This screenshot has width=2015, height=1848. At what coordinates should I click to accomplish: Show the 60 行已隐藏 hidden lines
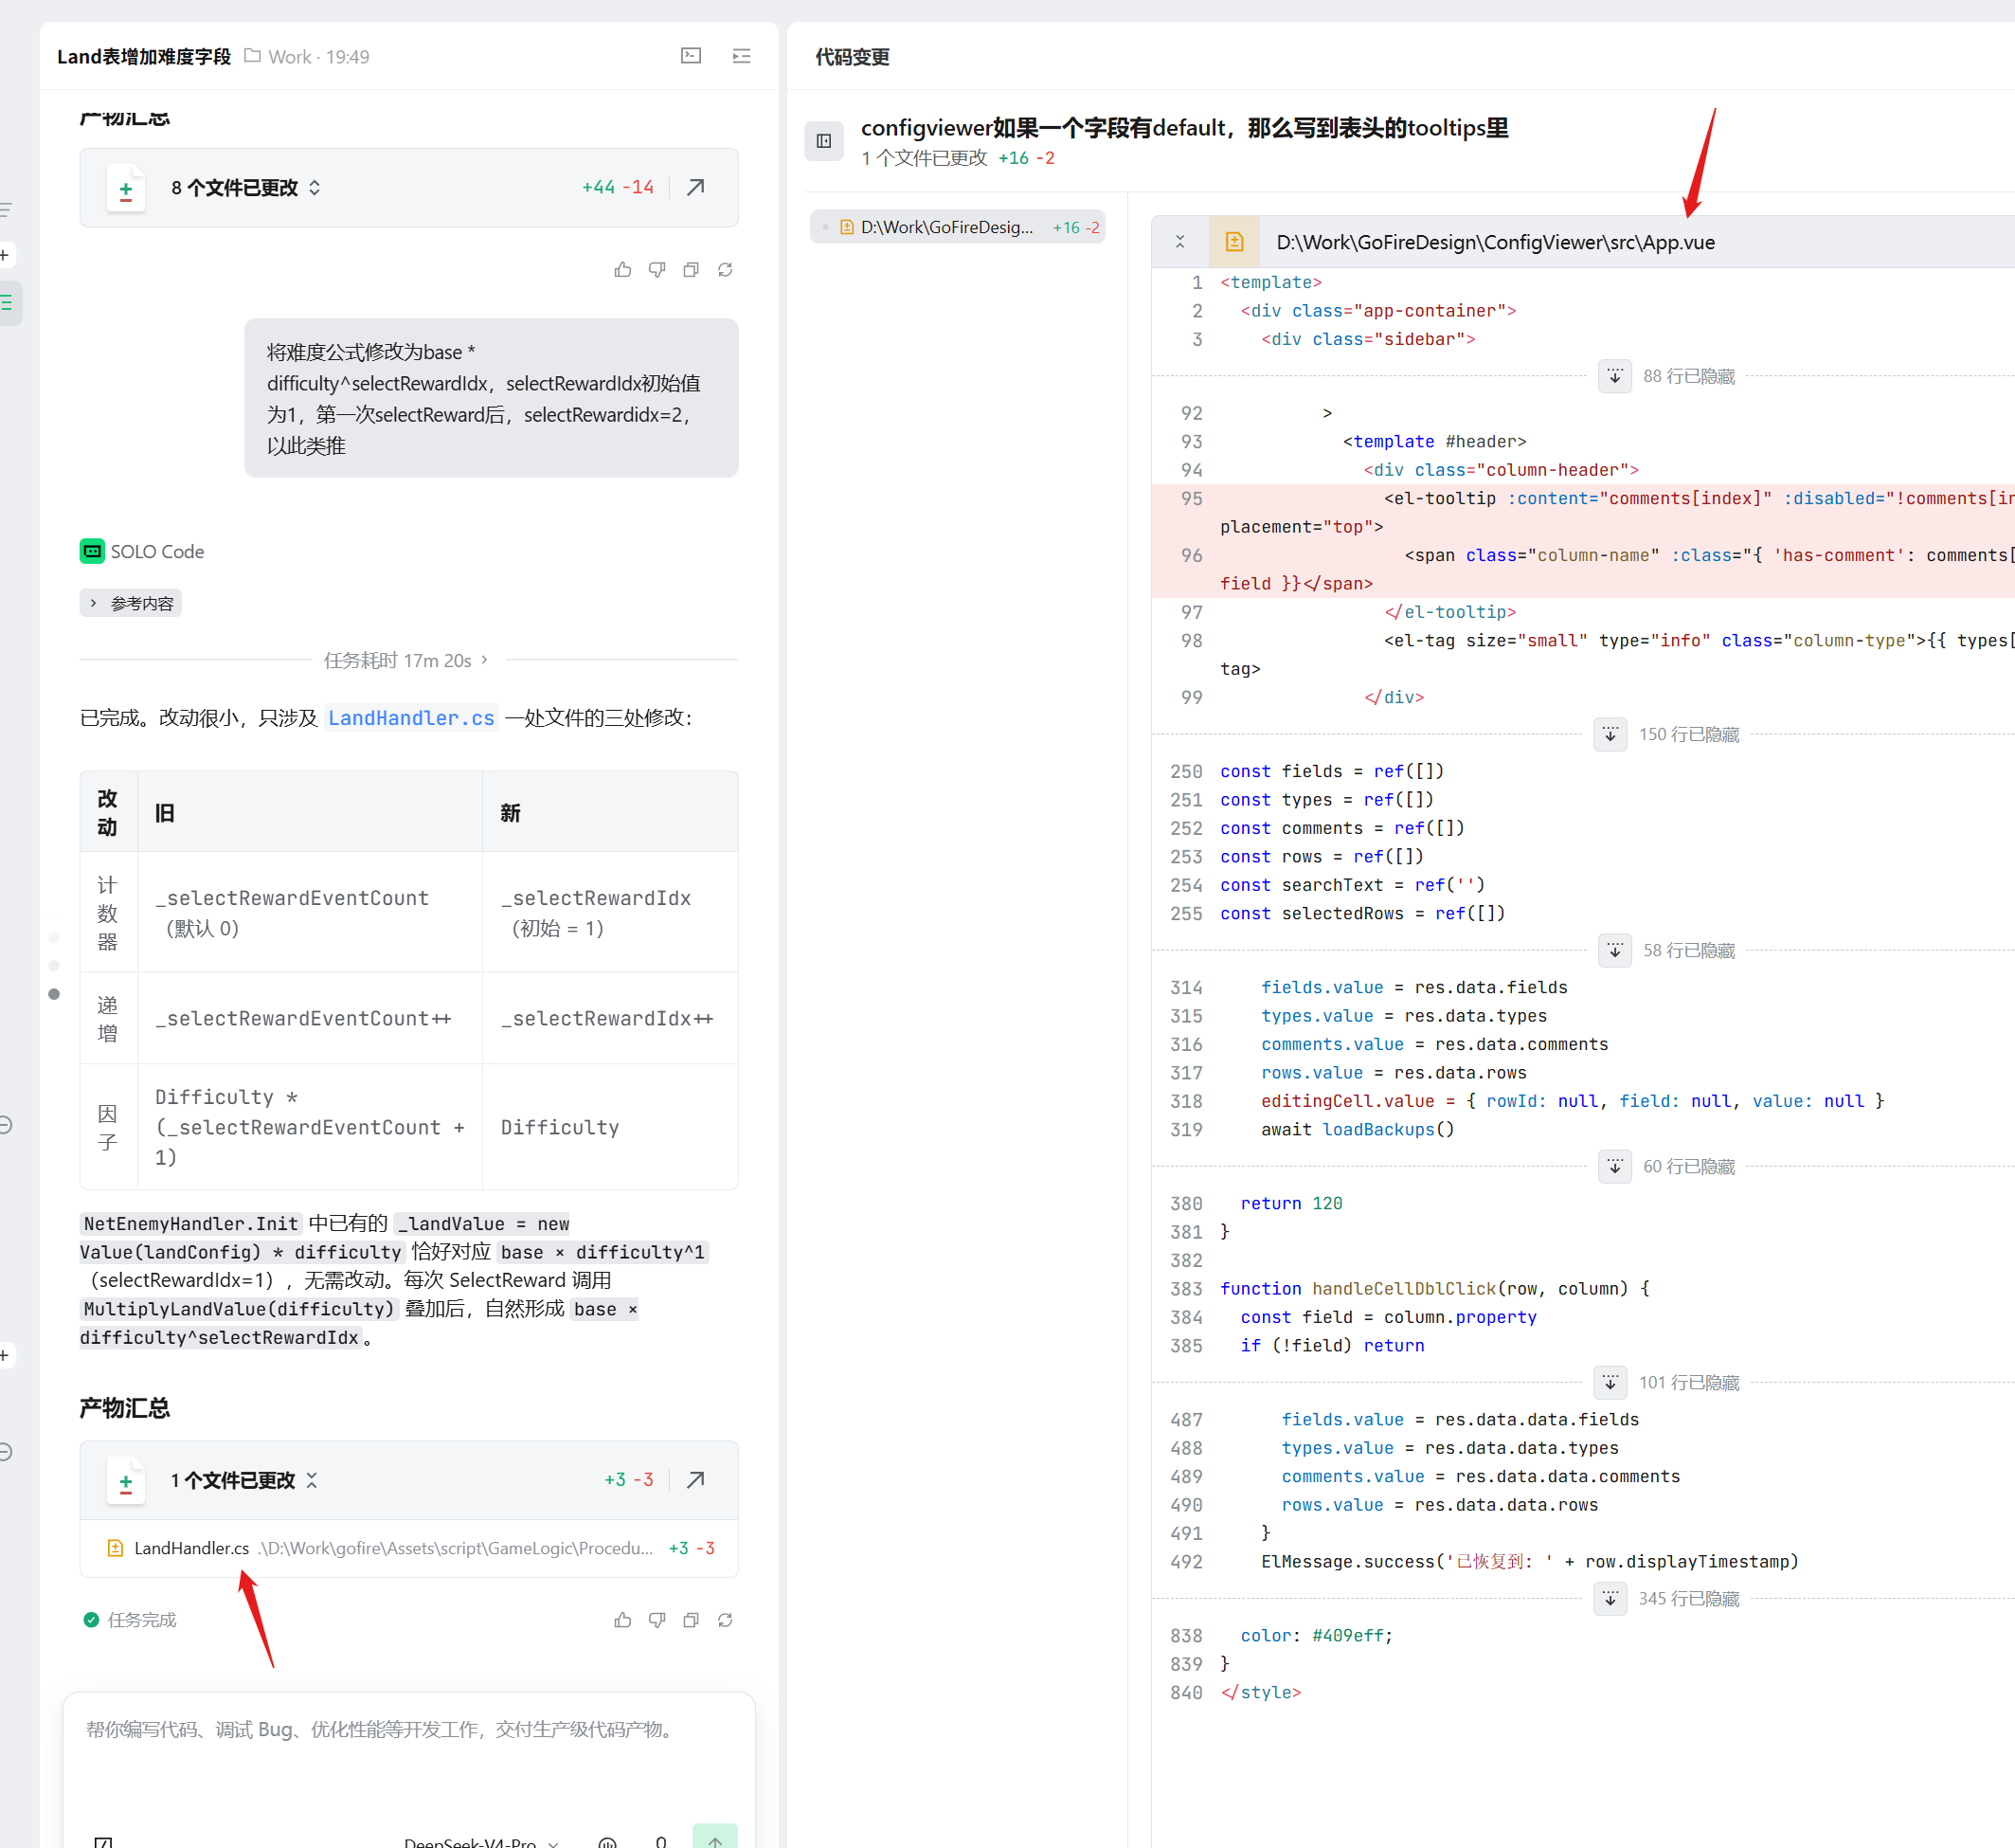(x=1614, y=1166)
